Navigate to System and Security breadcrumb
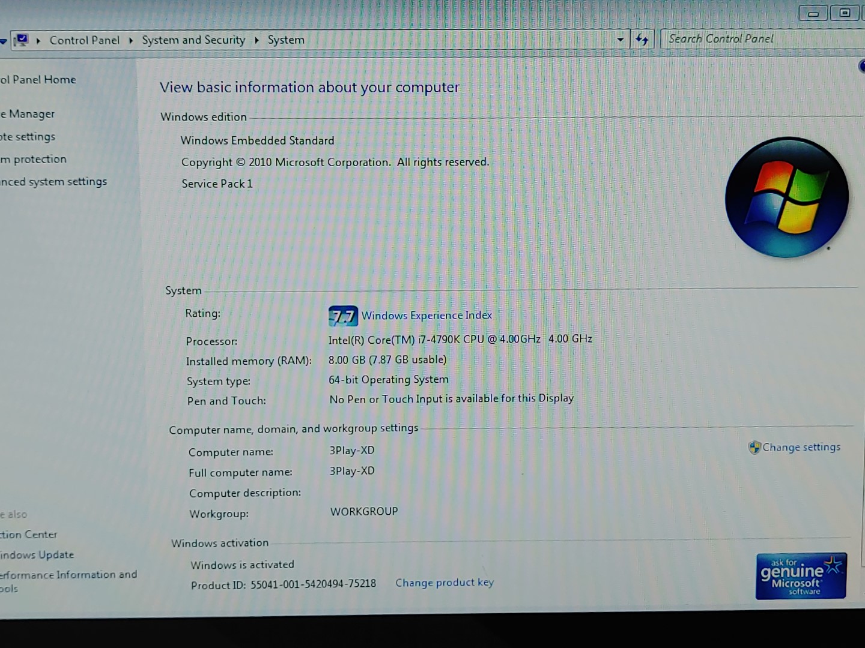Screen dimensions: 865x648 (x=193, y=40)
